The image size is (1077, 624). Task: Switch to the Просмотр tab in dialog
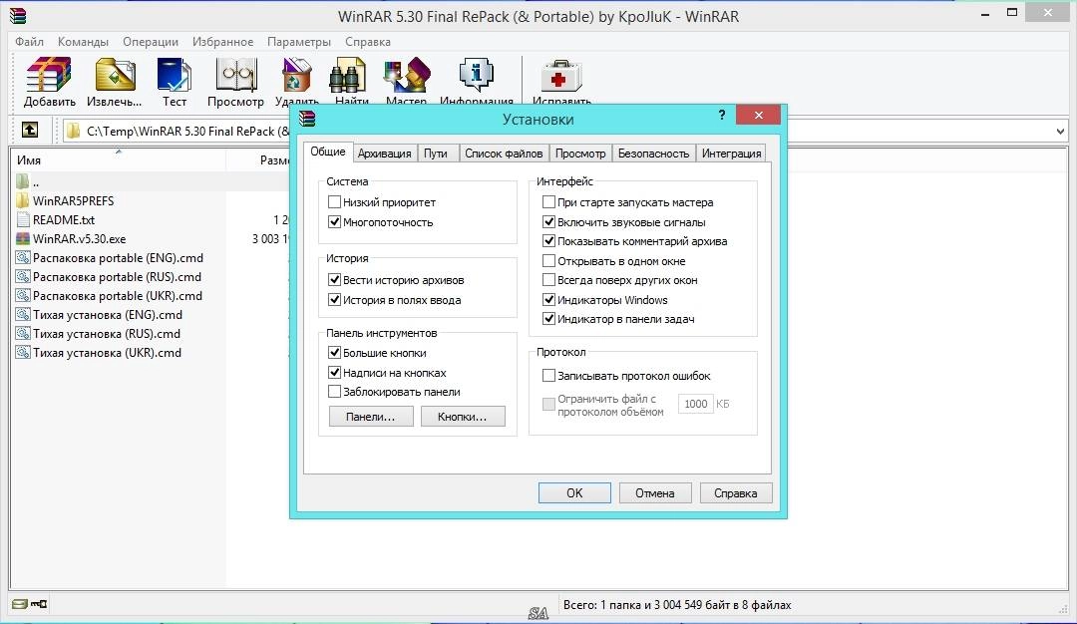tap(580, 154)
